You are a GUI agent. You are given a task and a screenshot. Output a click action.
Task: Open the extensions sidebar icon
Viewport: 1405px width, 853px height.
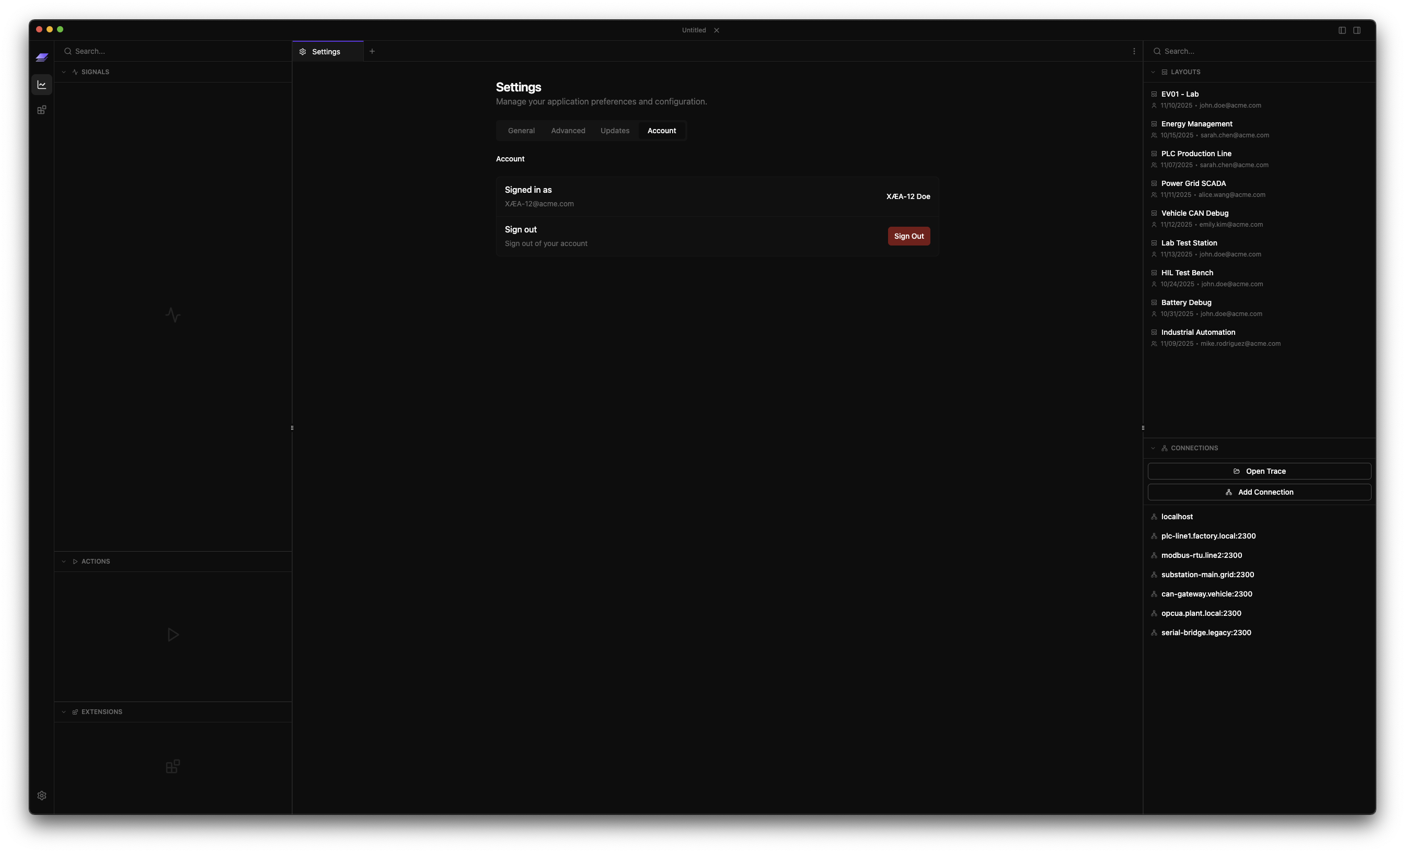pyautogui.click(x=42, y=110)
